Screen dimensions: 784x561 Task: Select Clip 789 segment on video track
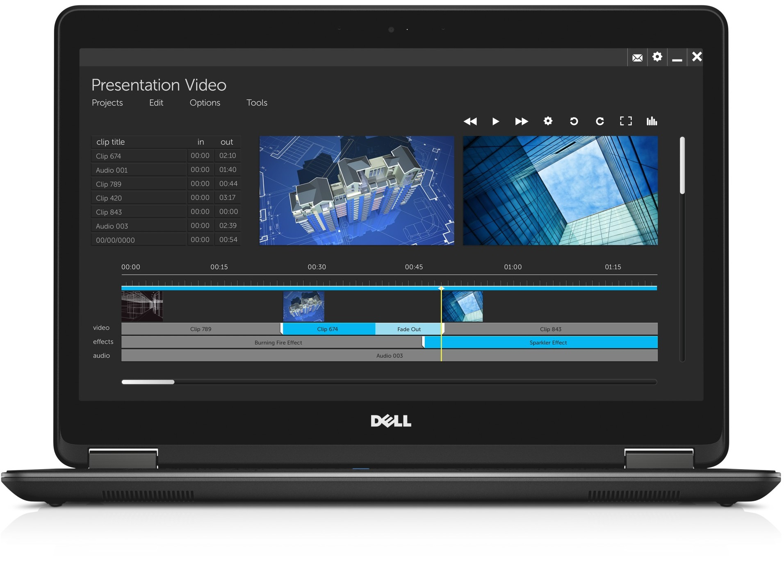[201, 329]
